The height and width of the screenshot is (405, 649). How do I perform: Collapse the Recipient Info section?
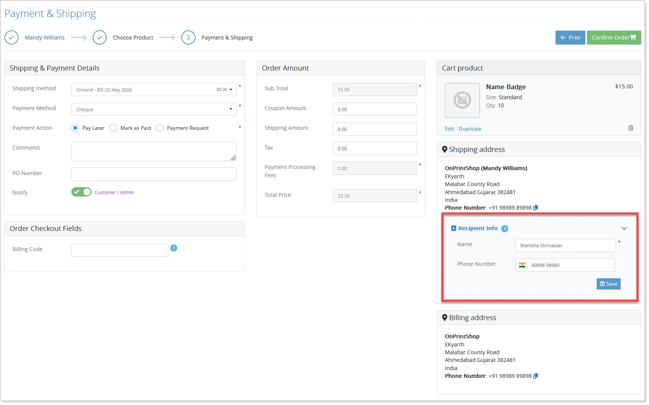[x=624, y=229]
